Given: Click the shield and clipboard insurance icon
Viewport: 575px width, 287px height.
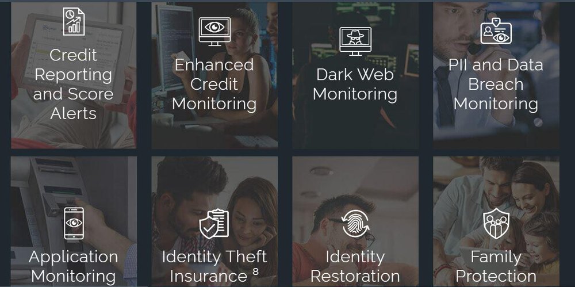Looking at the screenshot, I should [x=214, y=224].
